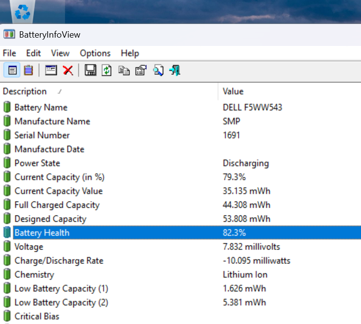Sort by the Value column header
Screen dimensions: 361x324
pos(290,91)
